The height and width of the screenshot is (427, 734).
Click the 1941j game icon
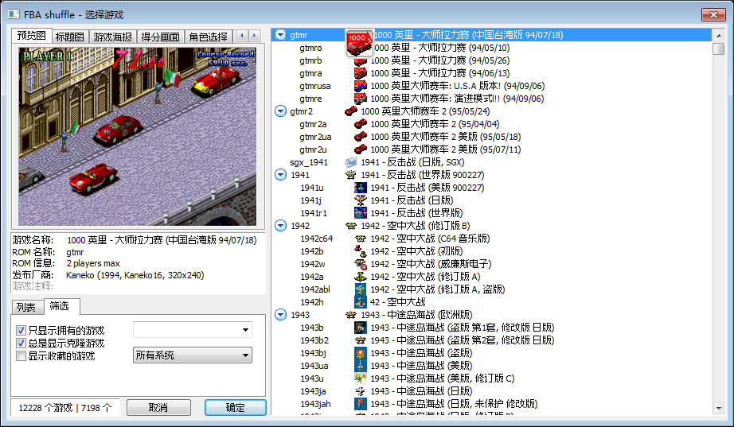click(x=360, y=200)
